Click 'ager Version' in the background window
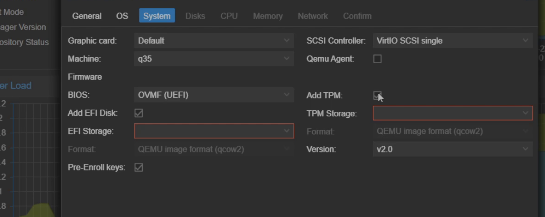Viewport: 545px width, 217px height. click(x=23, y=27)
